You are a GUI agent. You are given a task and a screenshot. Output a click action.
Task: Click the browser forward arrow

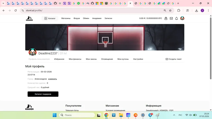(10, 10)
